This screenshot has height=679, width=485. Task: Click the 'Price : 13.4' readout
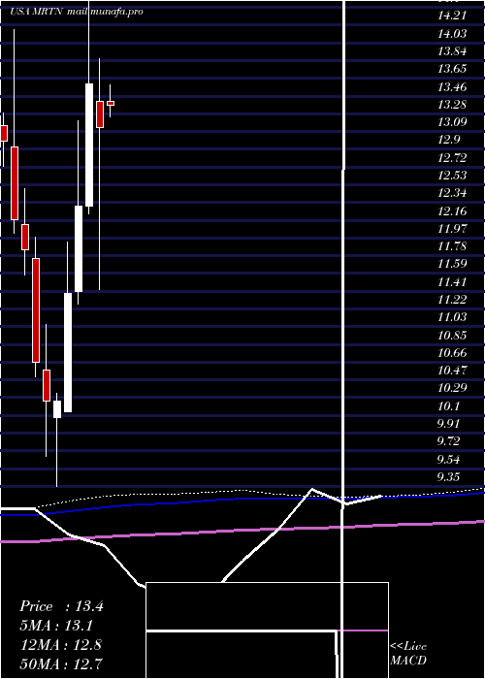pos(61,606)
